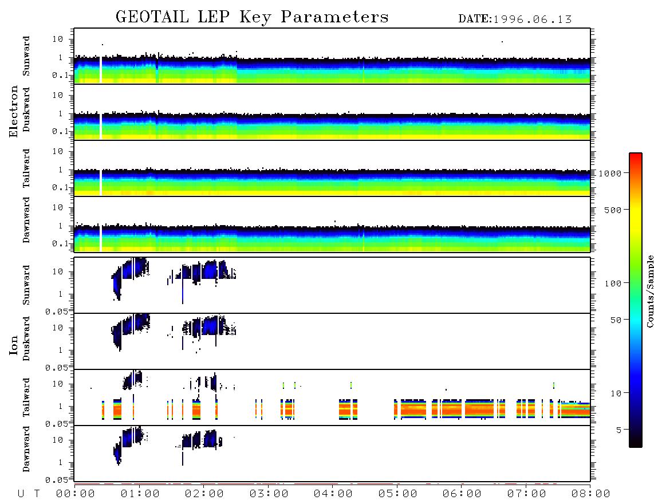Click the "07:00" time tick label
Screen dimensions: 654x504
[x=527, y=494]
